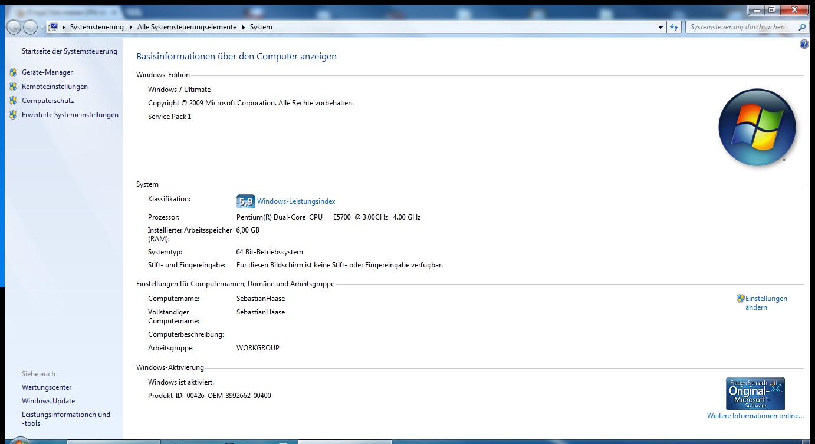Screen dimensions: 815x444
Task: Expand the breadcrumb arrow before Systemsteuerung
Action: pos(64,27)
